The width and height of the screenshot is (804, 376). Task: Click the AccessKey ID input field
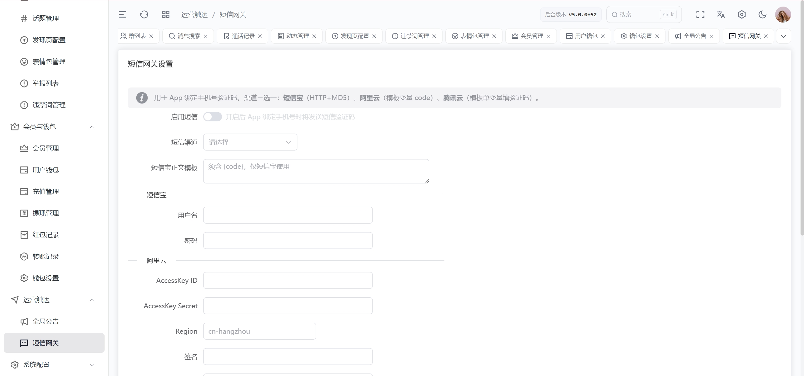(x=288, y=280)
